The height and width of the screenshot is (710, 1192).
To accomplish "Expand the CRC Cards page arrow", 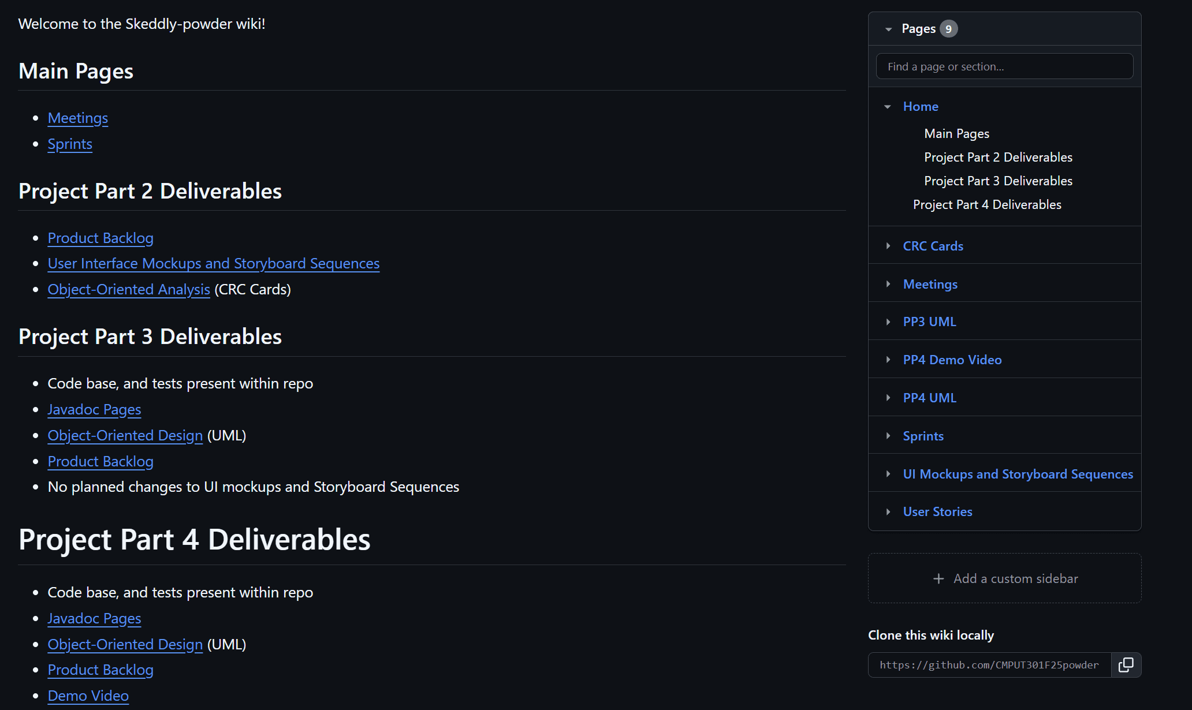I will [x=888, y=246].
